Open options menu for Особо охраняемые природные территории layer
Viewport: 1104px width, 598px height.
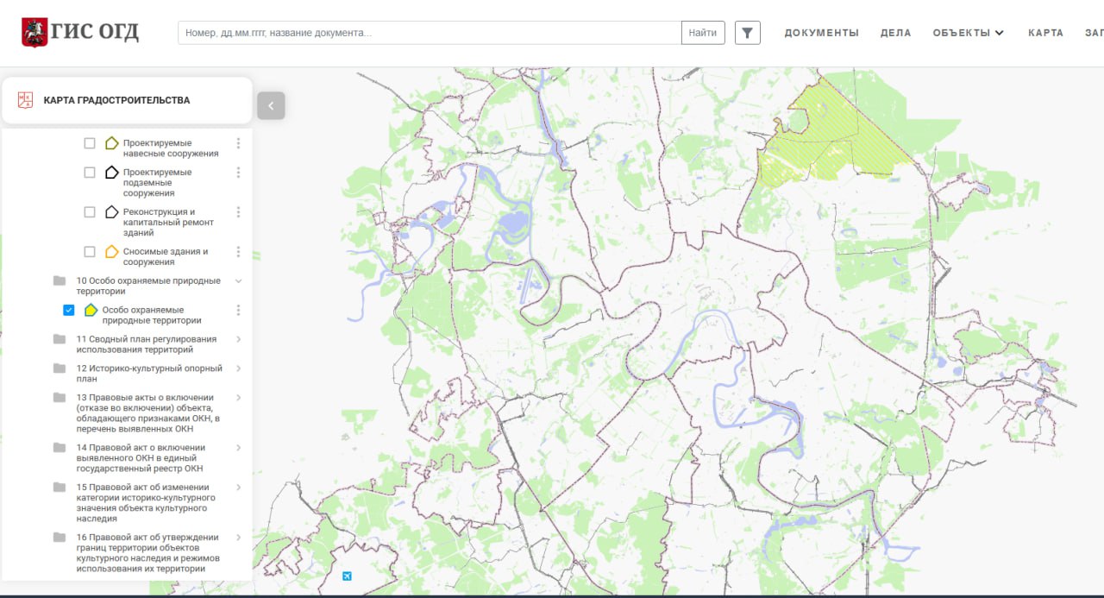click(239, 310)
